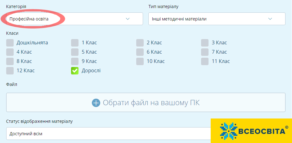Uncheck the Дорослі checkbox
This screenshot has height=143, width=292.
[x=75, y=71]
